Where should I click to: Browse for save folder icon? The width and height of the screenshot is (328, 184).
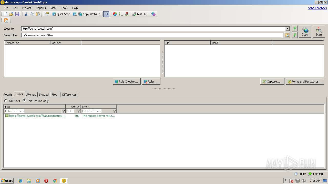click(x=287, y=35)
